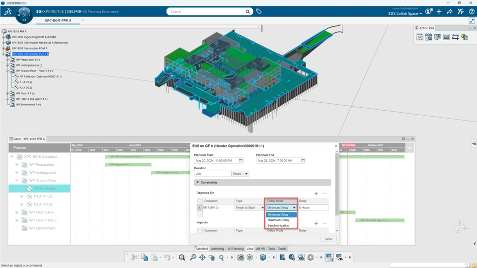
Task: Add a Depends On constraint with plus
Action: click(x=316, y=194)
